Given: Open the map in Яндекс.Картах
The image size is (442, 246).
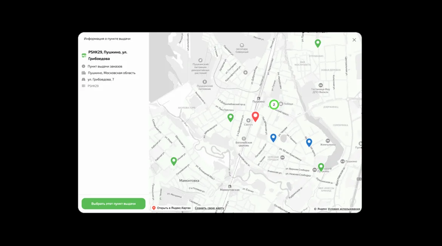Looking at the screenshot, I should (172, 208).
